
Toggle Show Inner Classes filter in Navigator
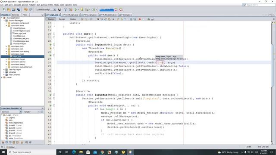[17, 143]
